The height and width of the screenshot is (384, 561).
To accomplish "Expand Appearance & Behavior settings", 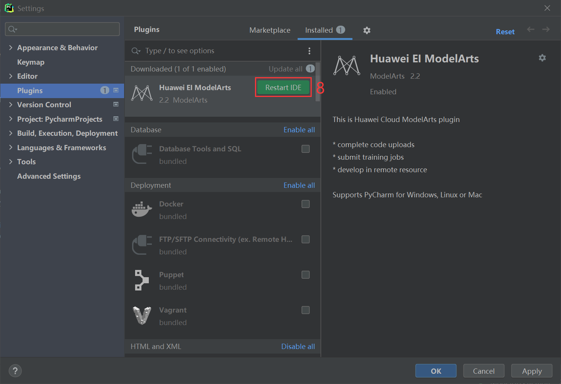I will [x=11, y=48].
